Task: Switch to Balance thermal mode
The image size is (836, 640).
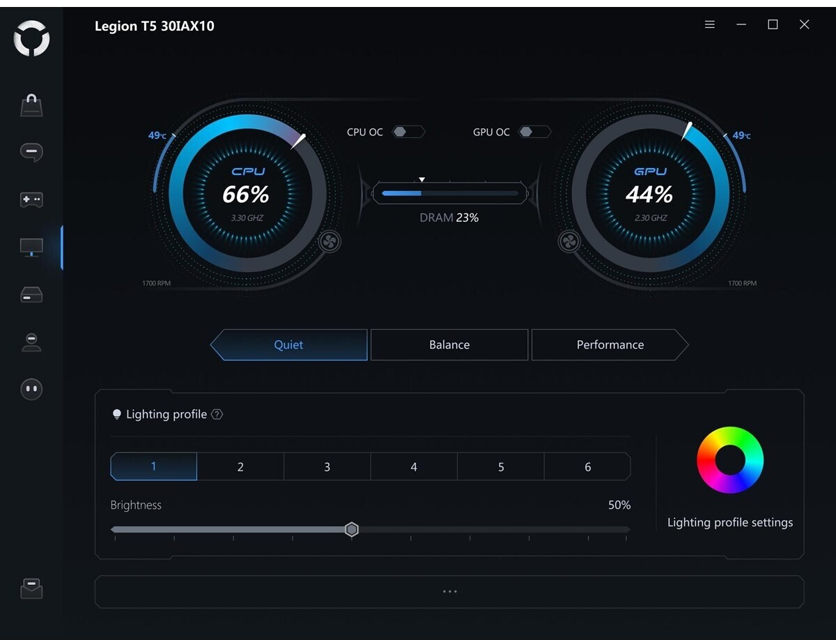Action: [449, 345]
